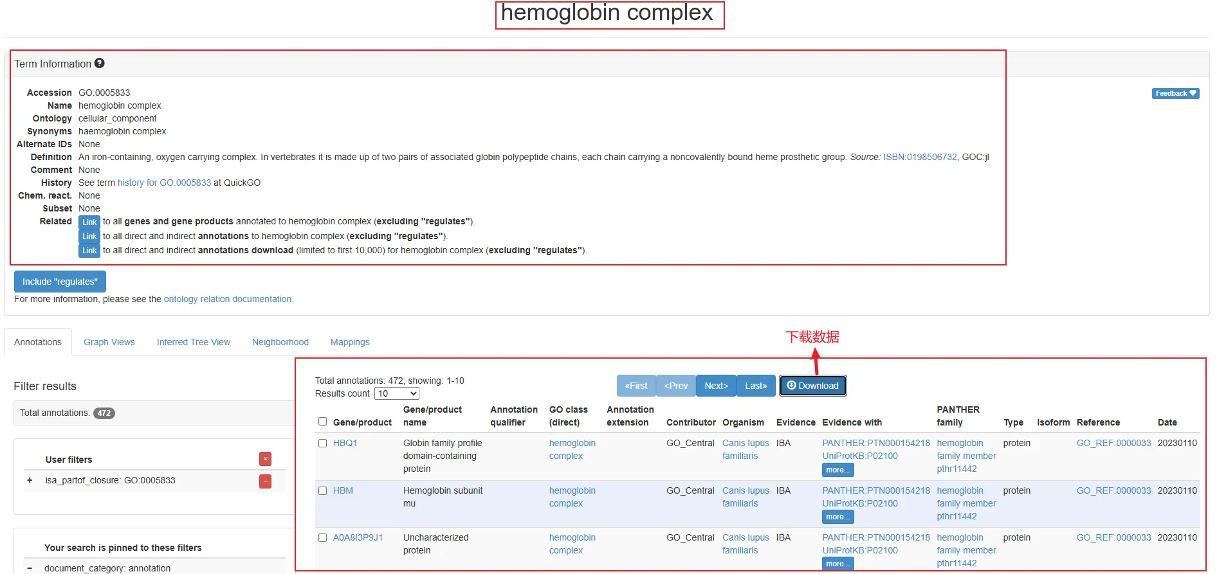Switch to the Graph Views tab
This screenshot has width=1217, height=574.
(x=109, y=342)
